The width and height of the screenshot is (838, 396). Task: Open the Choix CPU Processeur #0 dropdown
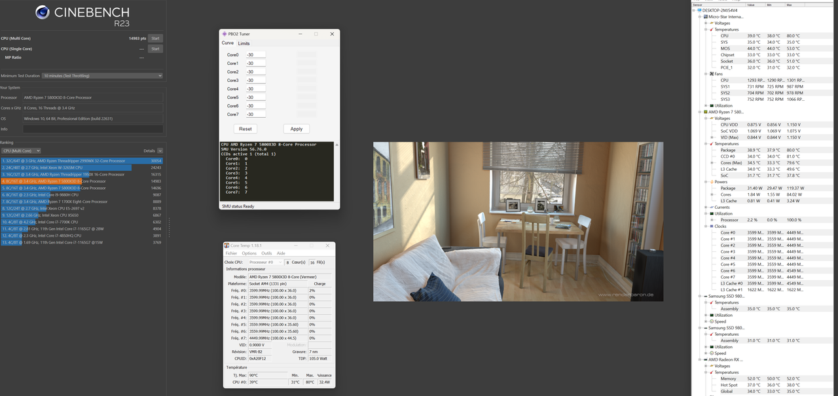[266, 262]
